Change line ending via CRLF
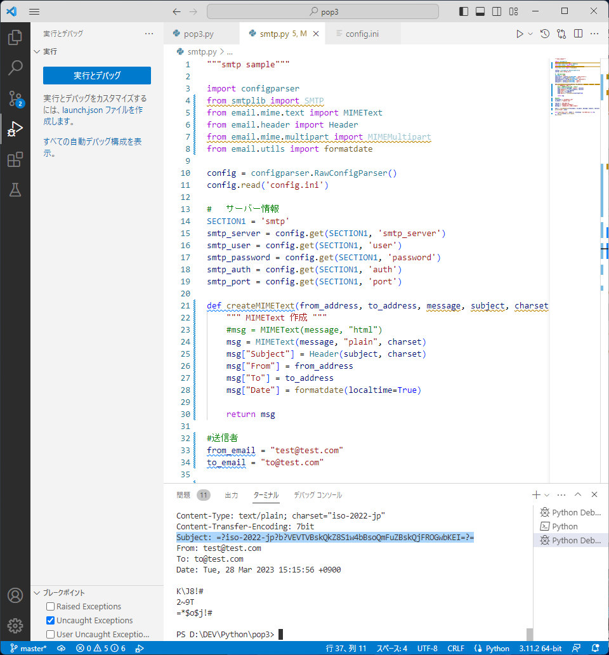 [x=456, y=648]
